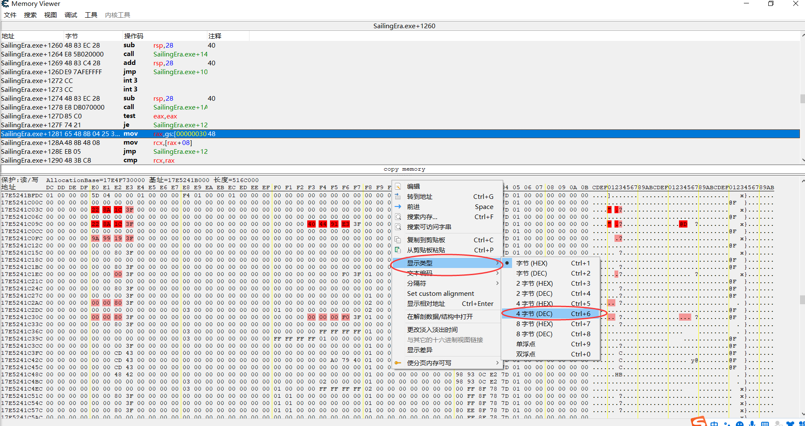Screen dimensions: 805x426
Task: Click the disassembler scrollbar down arrow
Action: (802, 160)
